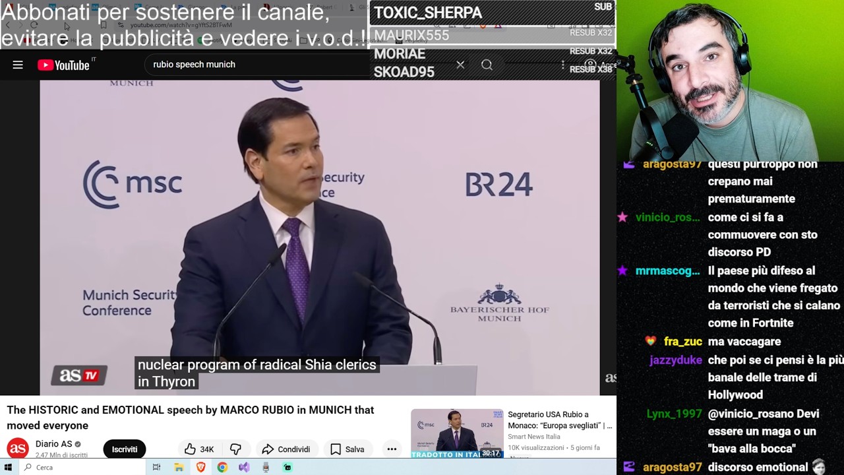Click the search magnifier button
Screen dimensions: 844x475
coord(487,65)
